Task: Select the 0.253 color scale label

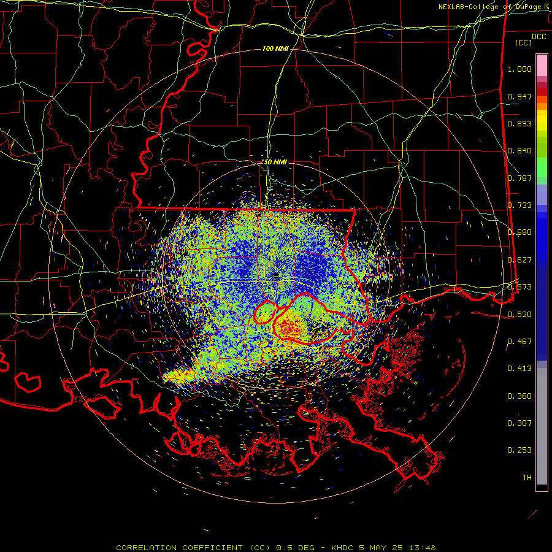Action: pos(519,450)
